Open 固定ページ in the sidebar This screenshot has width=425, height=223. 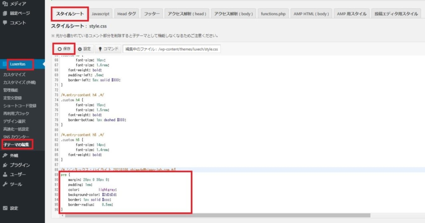[20, 13]
